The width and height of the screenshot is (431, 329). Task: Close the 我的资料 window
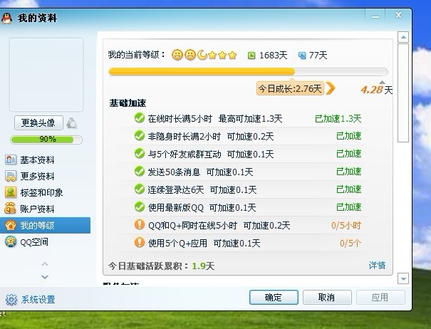pos(398,15)
